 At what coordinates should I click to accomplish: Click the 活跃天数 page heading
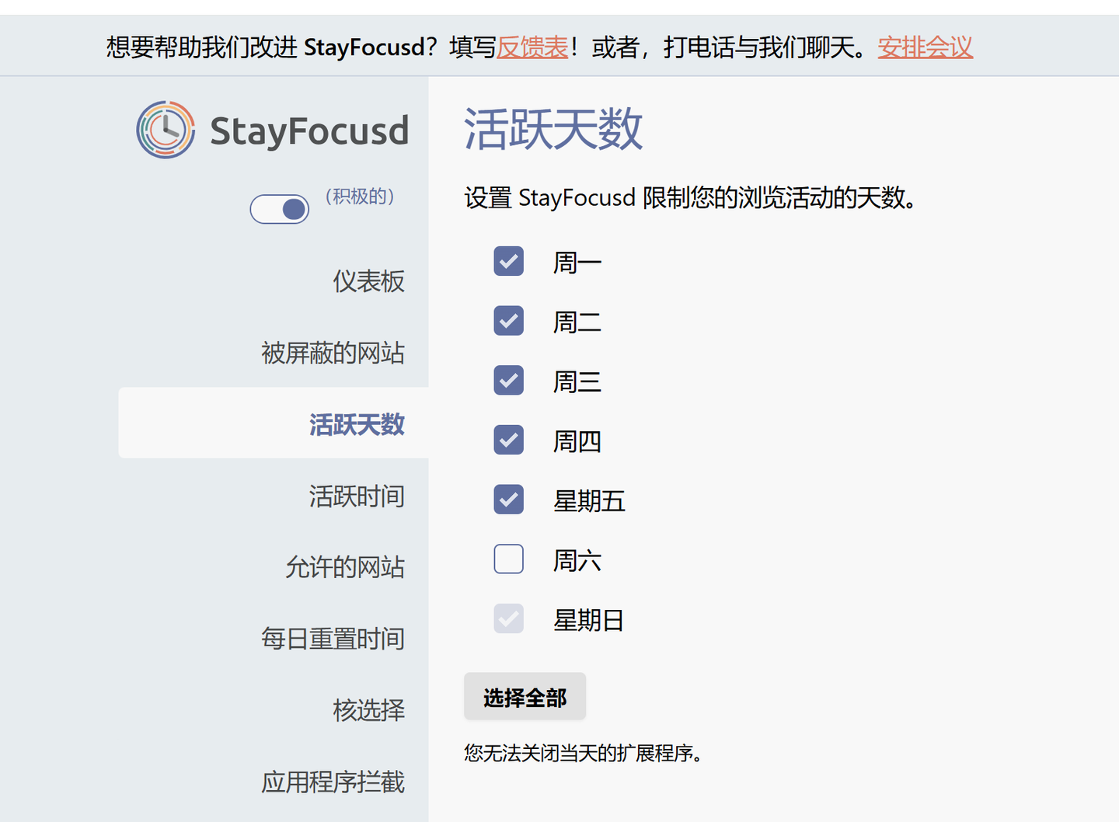[553, 129]
